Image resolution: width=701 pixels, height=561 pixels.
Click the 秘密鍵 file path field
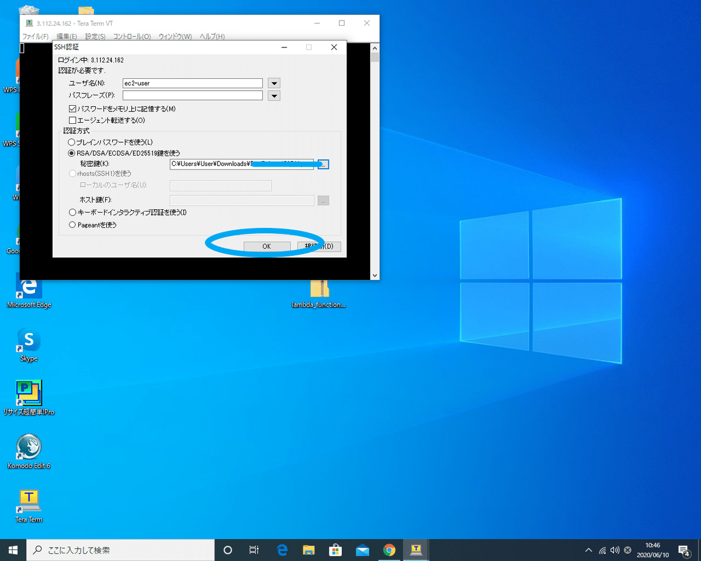[x=242, y=164]
